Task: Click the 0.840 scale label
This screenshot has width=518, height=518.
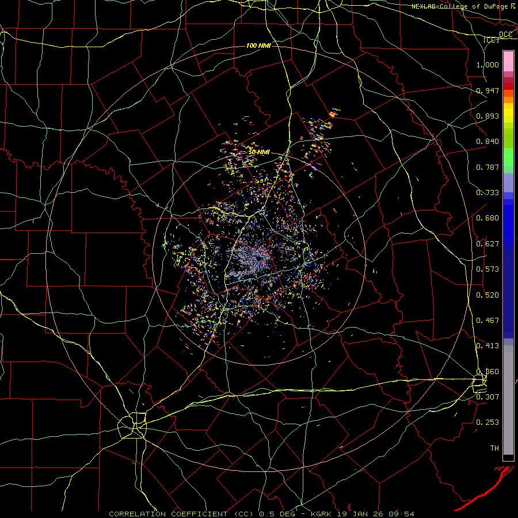Action: click(x=487, y=142)
